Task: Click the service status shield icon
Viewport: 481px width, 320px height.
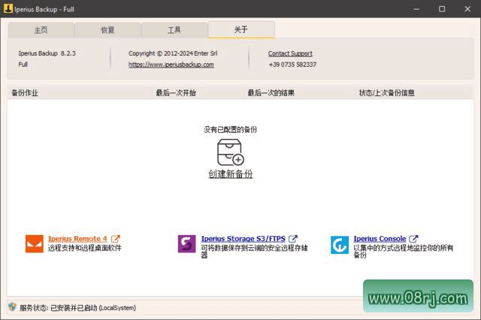Action: (12, 307)
